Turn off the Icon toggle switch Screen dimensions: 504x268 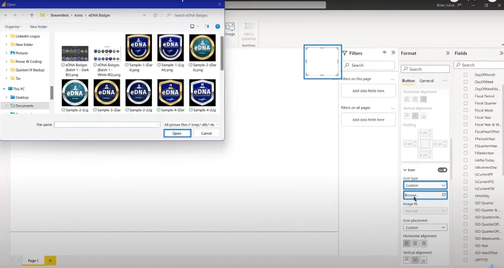coord(442,170)
